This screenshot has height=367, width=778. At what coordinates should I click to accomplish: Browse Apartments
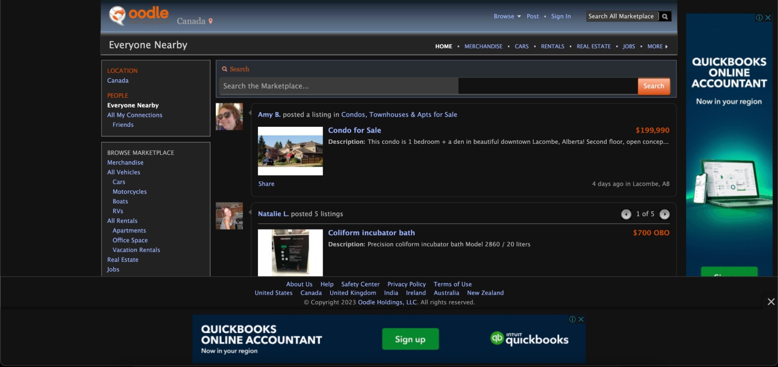tap(129, 231)
